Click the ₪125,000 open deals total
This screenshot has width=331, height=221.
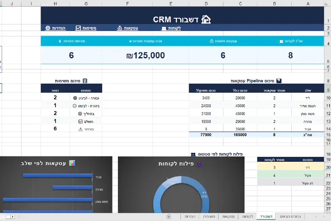coord(146,55)
